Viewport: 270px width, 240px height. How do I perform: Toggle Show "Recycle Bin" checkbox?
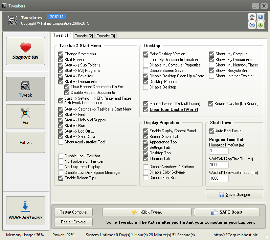tap(211, 71)
